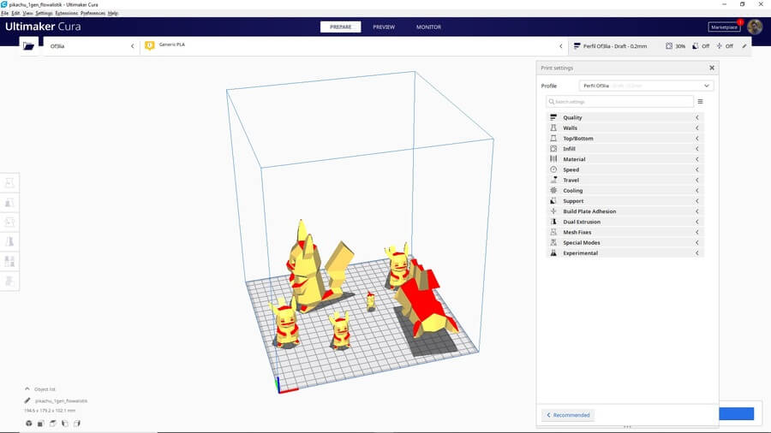Screen dimensions: 771x433
Task: Click the pencil edit icon in the print settings bar
Action: [744, 46]
